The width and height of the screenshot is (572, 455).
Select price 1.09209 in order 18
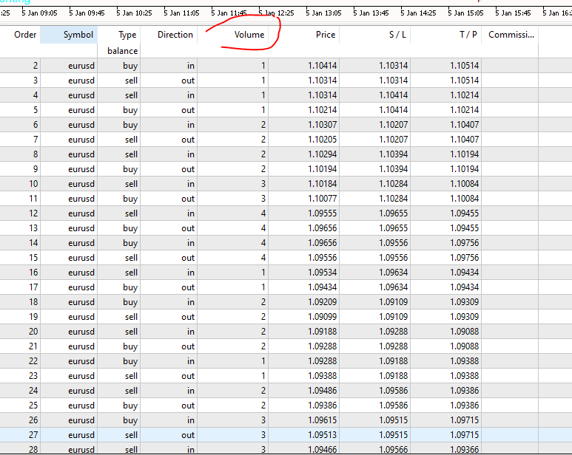[323, 302]
